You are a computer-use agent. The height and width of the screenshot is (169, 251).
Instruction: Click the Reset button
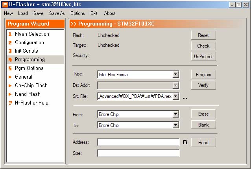[x=203, y=35]
